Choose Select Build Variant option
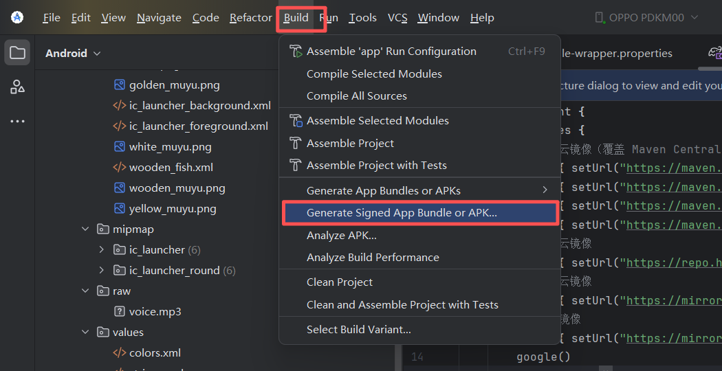Viewport: 722px width, 371px height. [x=358, y=330]
